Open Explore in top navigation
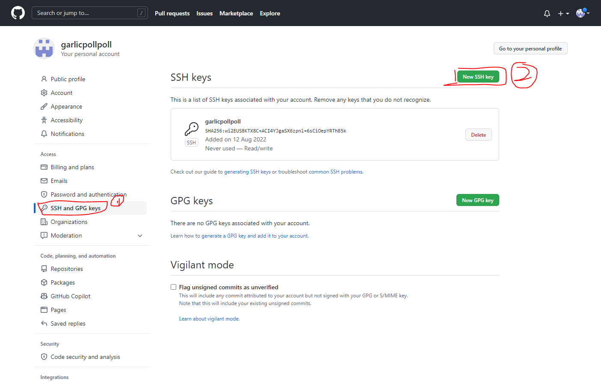Image resolution: width=601 pixels, height=382 pixels. [270, 14]
